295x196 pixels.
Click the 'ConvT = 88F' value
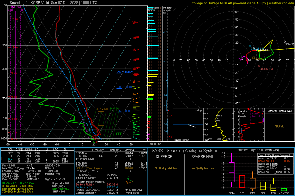[34, 171]
